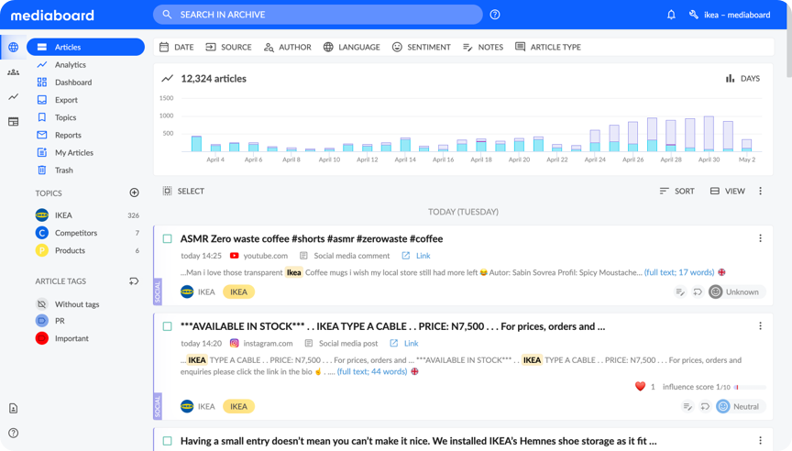
Task: Open full text; 44 words link
Action: pos(372,372)
